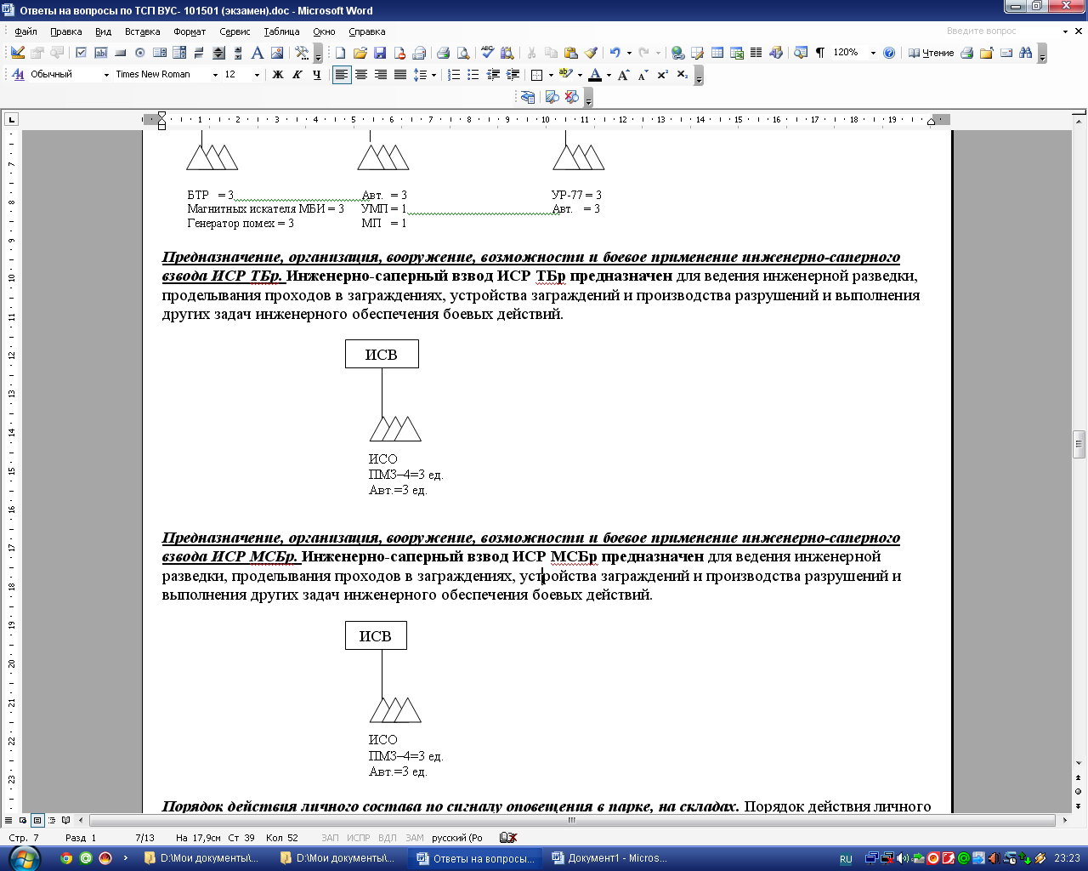Select the Format Painter brush

pos(591,53)
